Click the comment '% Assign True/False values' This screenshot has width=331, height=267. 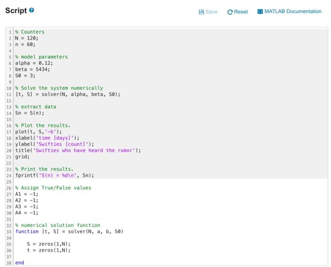tap(53, 188)
